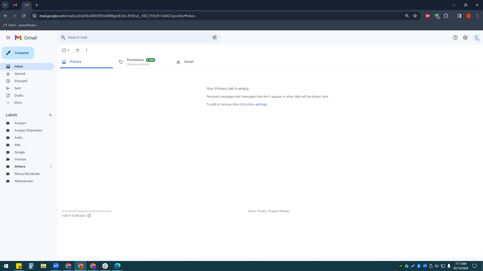Open the Invoices label
This screenshot has height=271, width=483.
[27, 159]
